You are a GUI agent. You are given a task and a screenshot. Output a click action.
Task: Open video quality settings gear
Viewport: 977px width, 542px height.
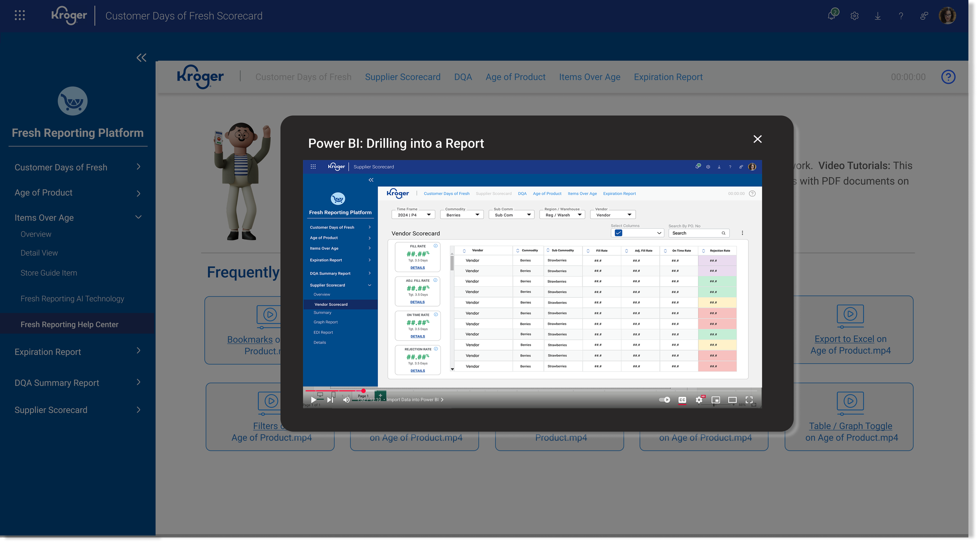pos(699,400)
